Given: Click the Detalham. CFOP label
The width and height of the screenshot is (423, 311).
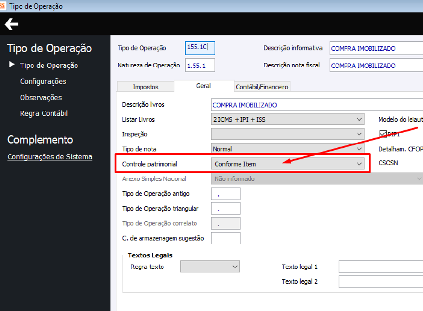Looking at the screenshot, I should click(x=401, y=149).
